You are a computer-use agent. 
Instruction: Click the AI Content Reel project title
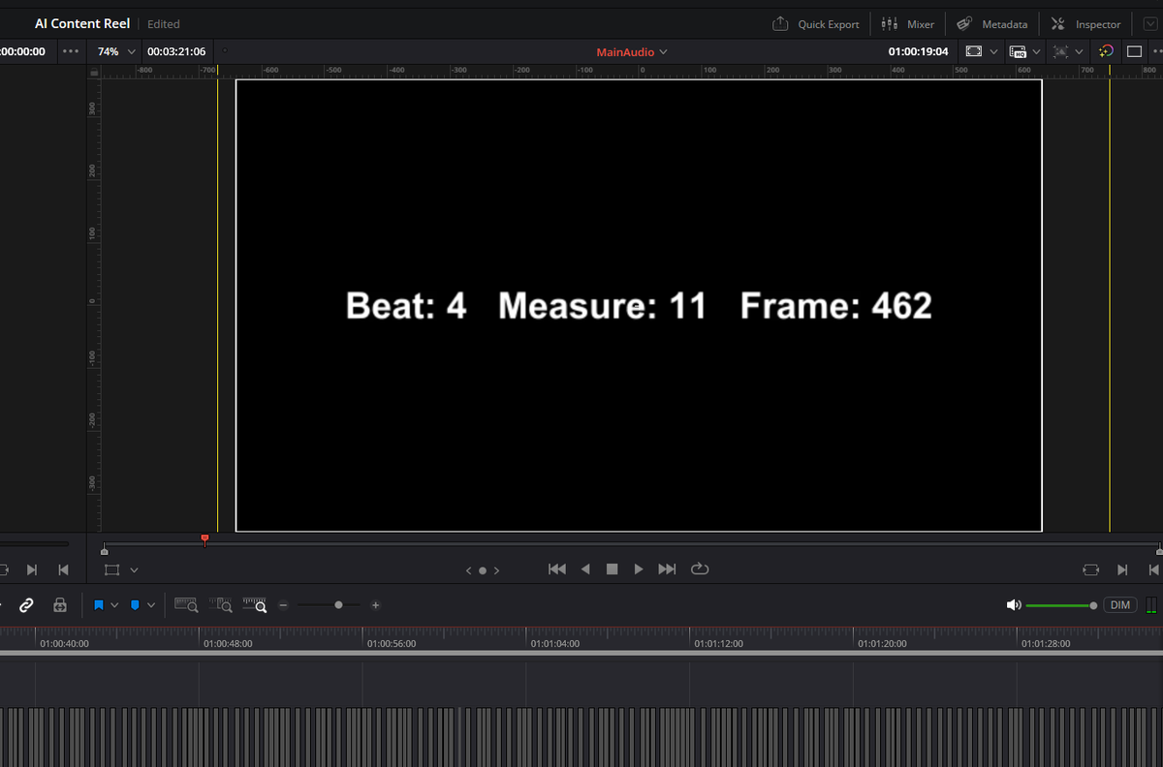82,23
